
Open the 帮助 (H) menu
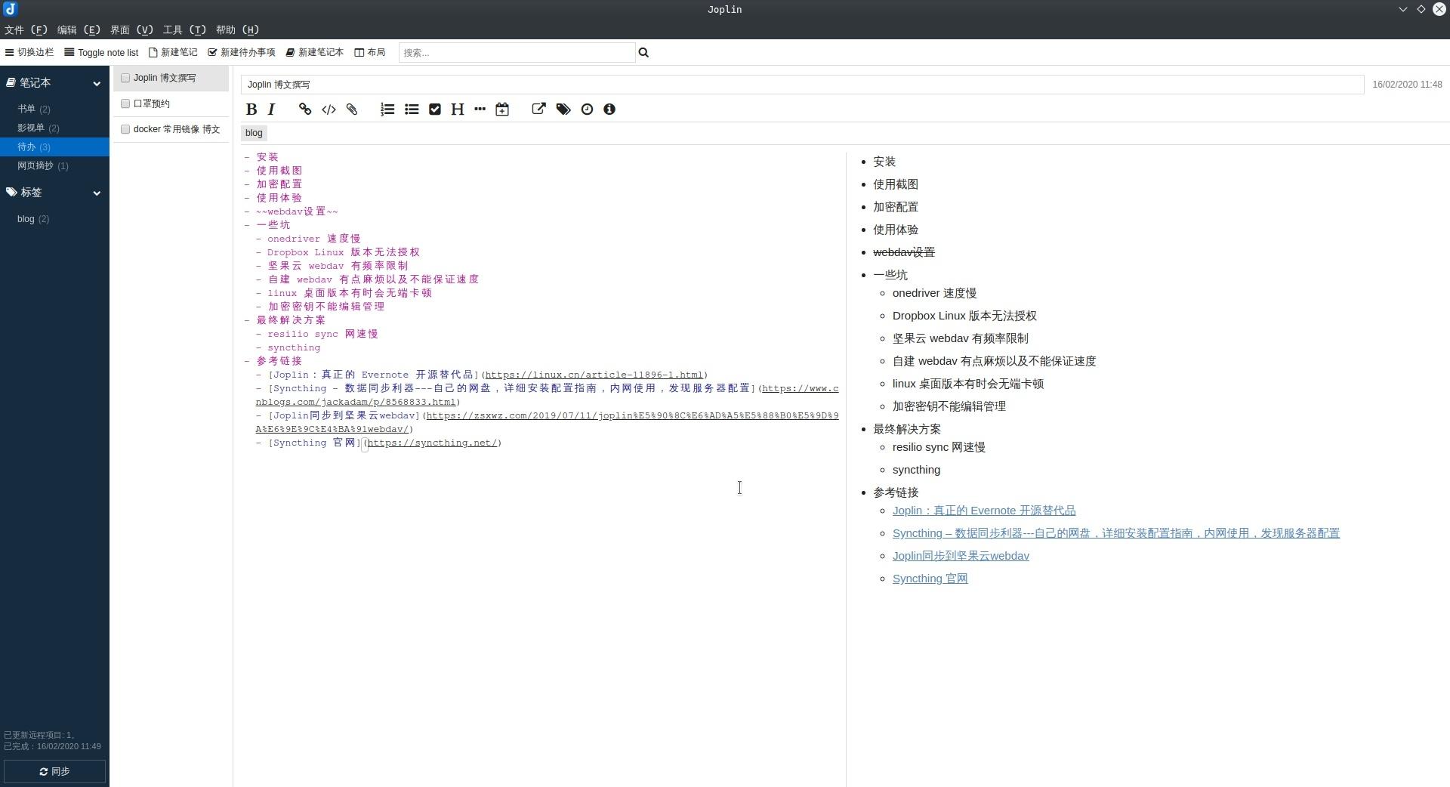[x=237, y=29]
